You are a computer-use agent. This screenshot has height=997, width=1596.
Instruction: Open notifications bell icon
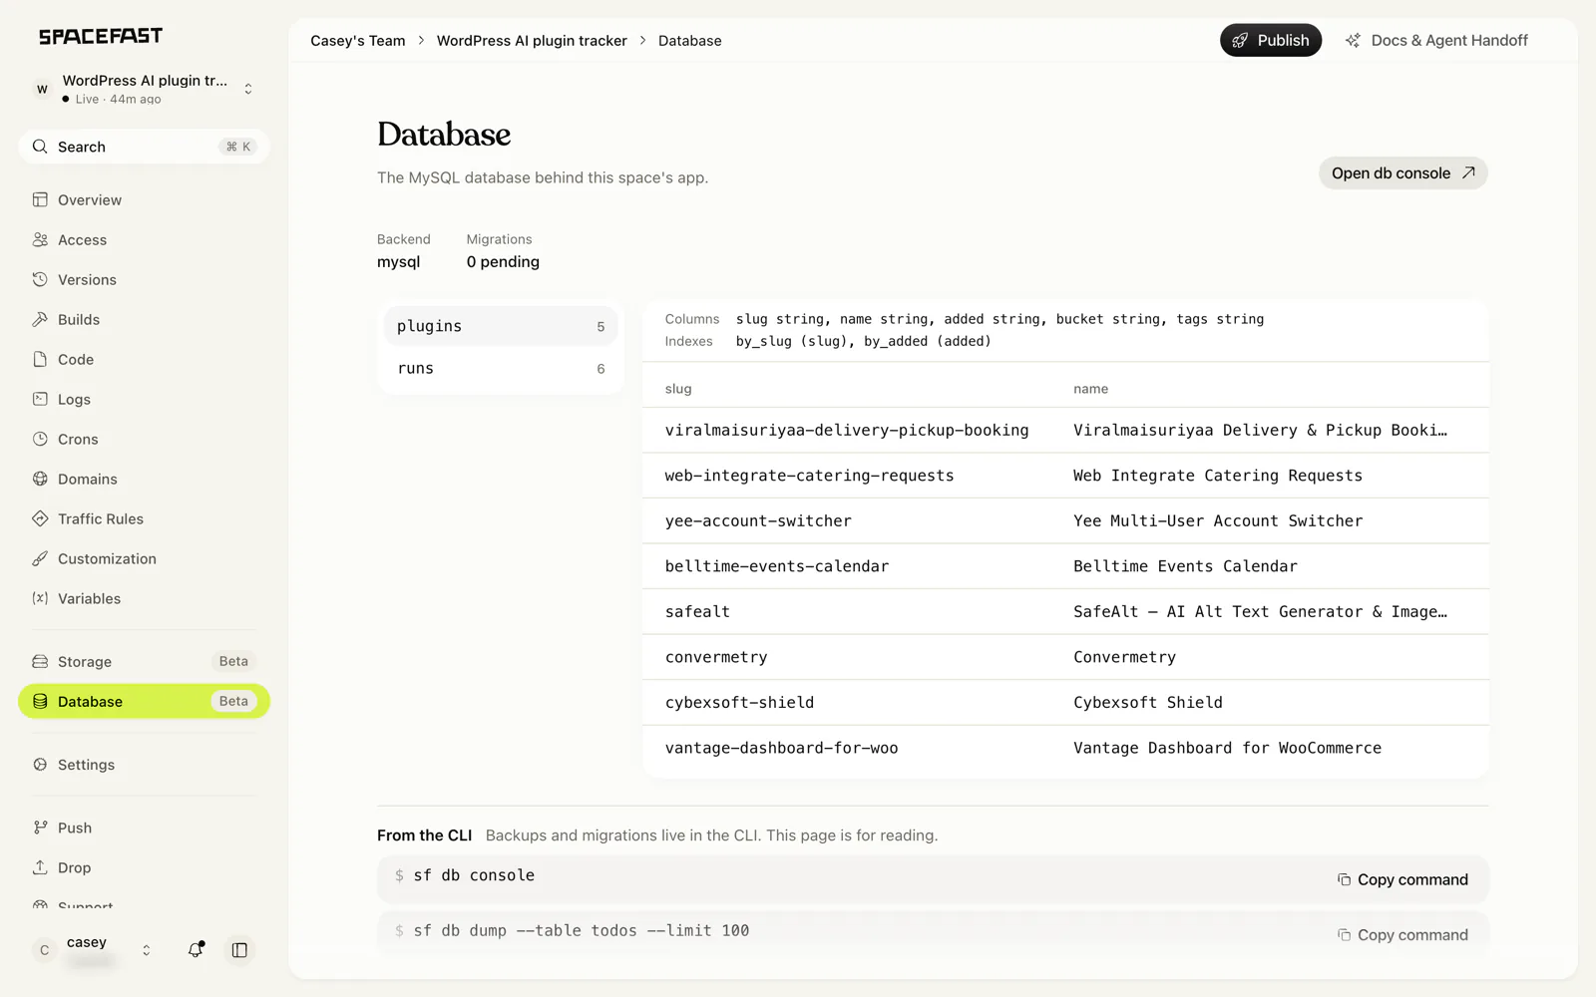(x=196, y=949)
